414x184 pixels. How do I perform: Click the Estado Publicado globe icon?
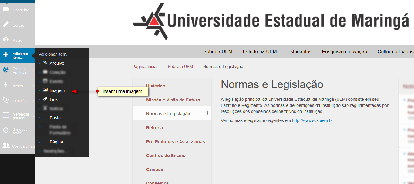(6, 70)
